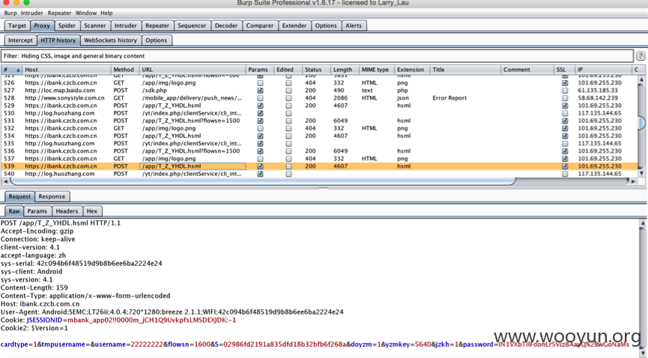Toggle Edited checkbox for row 540
Screen dimensions: 648x358
[x=288, y=174]
